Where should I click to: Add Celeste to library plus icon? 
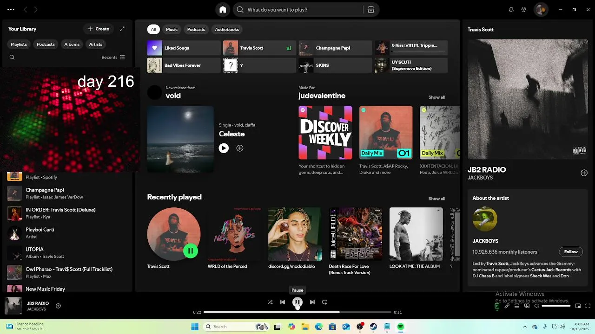240,148
